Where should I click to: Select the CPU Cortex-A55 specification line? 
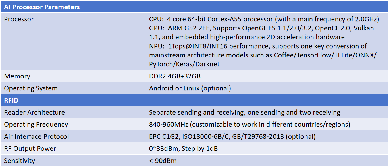pyautogui.click(x=264, y=19)
